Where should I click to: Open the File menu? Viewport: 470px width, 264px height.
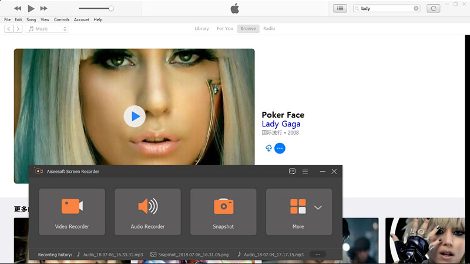tap(7, 19)
